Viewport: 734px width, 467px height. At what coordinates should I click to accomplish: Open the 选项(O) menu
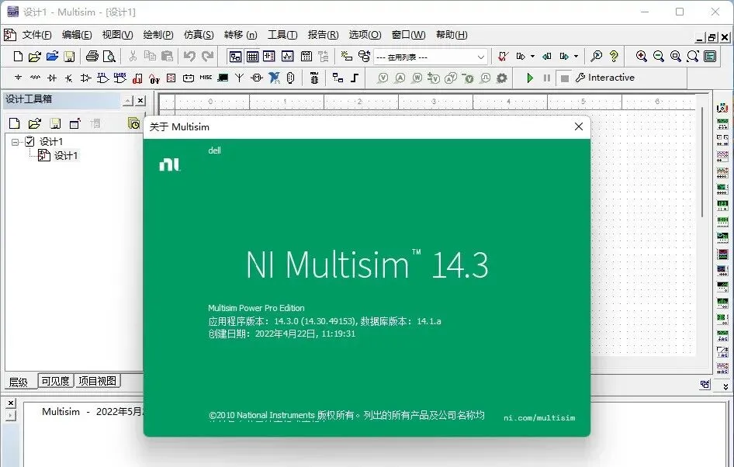[x=365, y=35]
